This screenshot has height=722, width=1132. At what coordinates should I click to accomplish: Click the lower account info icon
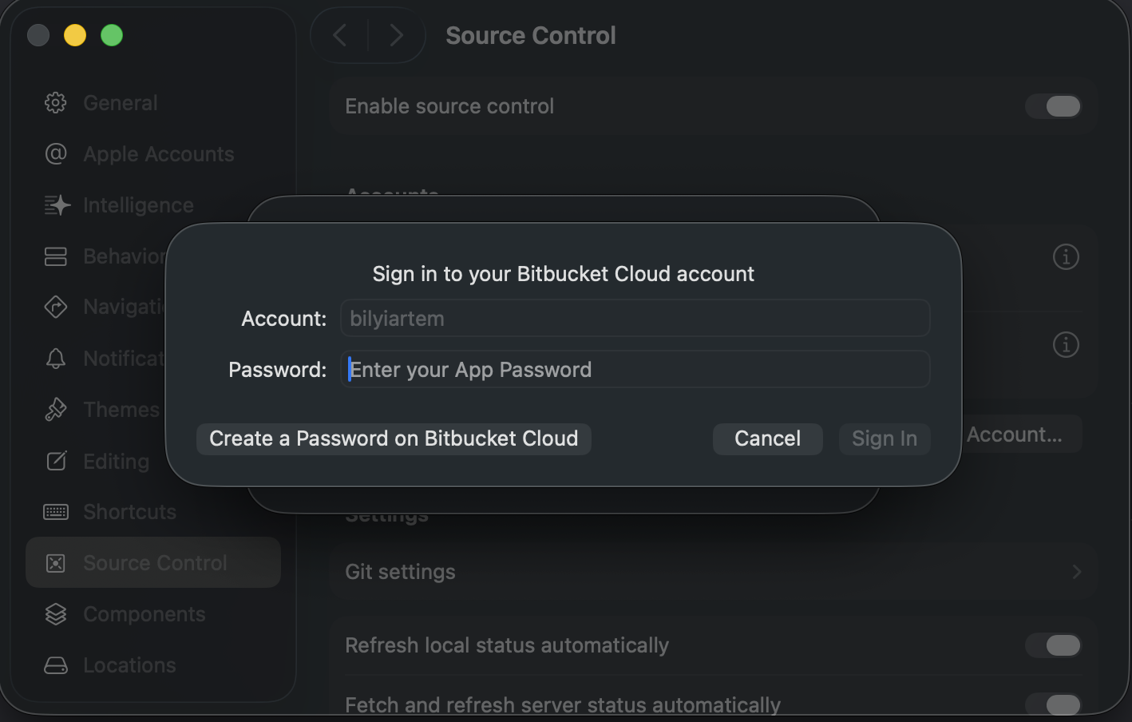[x=1066, y=345]
